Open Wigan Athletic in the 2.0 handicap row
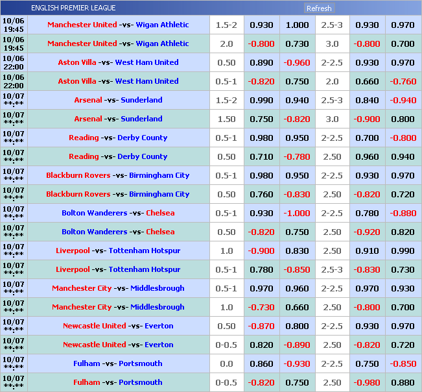This screenshot has height=392, width=422. point(162,43)
